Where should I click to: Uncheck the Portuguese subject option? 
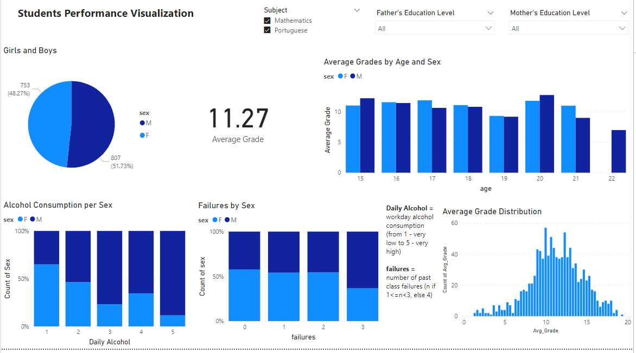[267, 30]
